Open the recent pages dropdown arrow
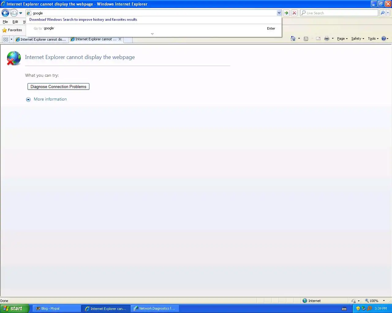The image size is (392, 313). tap(21, 13)
